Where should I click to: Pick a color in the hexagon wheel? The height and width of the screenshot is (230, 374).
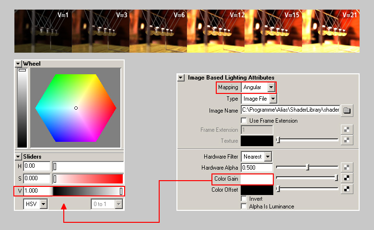(x=76, y=108)
